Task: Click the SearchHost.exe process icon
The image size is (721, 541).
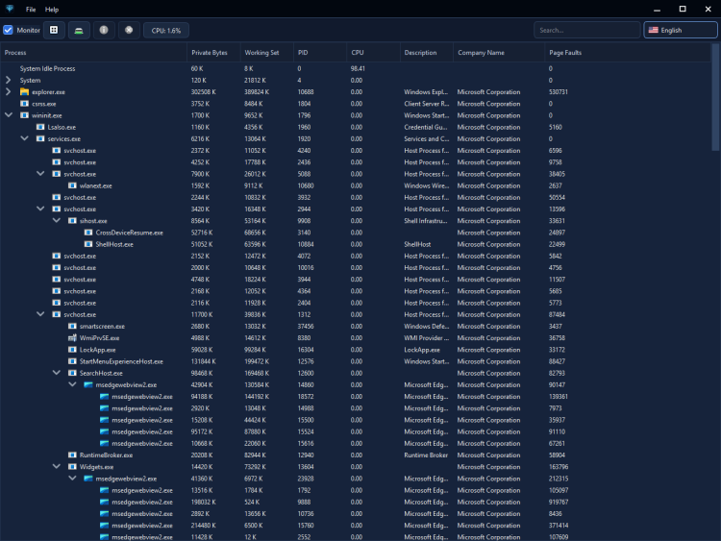Action: pyautogui.click(x=72, y=373)
